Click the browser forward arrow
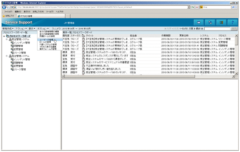 click(9, 7)
